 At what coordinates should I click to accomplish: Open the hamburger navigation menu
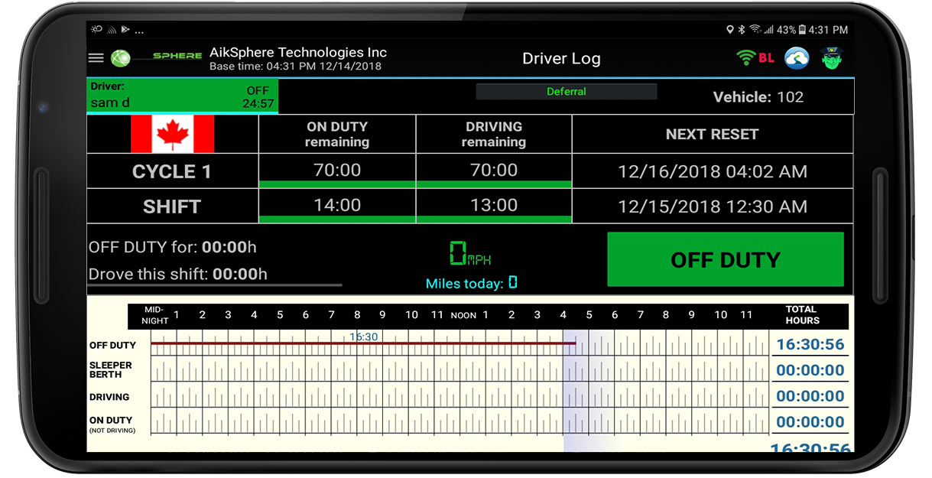96,58
